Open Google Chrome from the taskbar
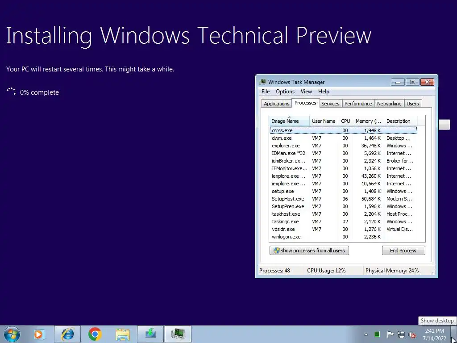The height and width of the screenshot is (343, 457). 95,334
